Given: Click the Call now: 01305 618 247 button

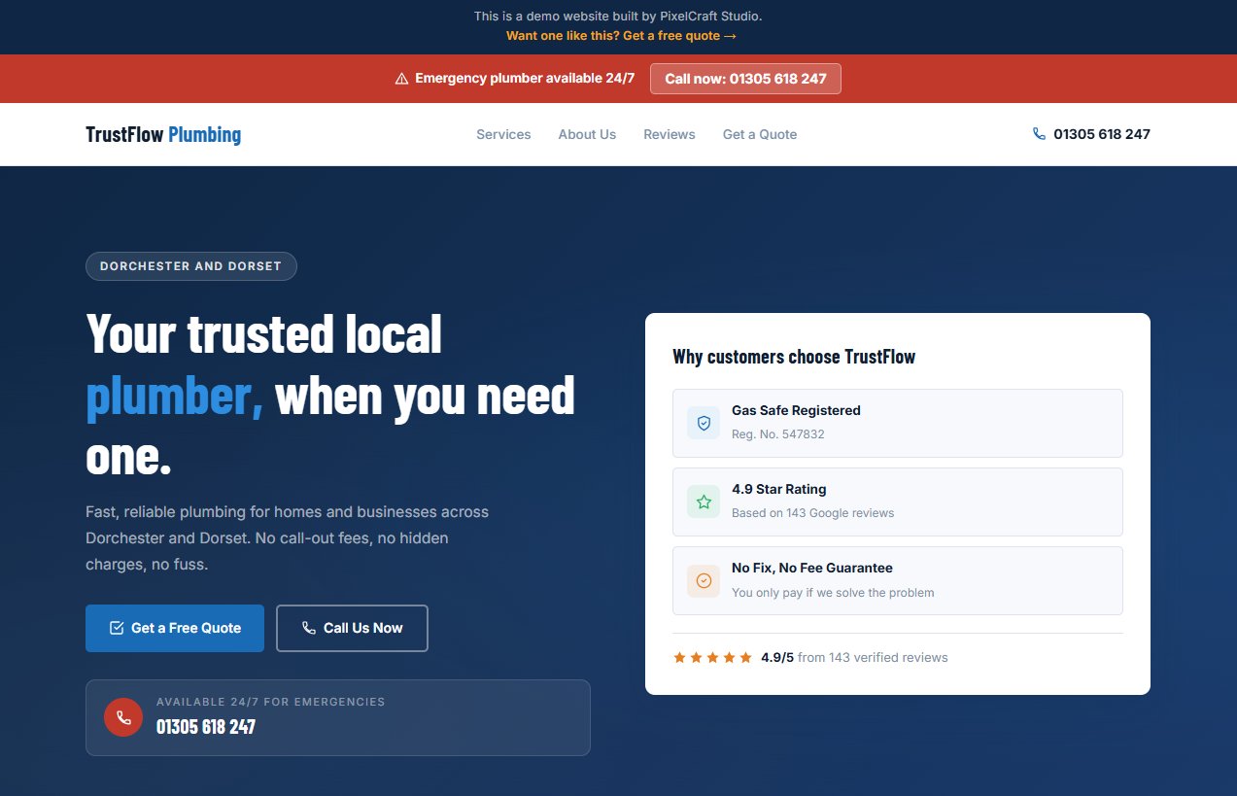Looking at the screenshot, I should [x=745, y=78].
